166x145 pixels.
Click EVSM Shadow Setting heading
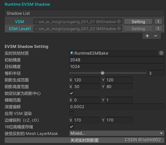click(x=26, y=47)
